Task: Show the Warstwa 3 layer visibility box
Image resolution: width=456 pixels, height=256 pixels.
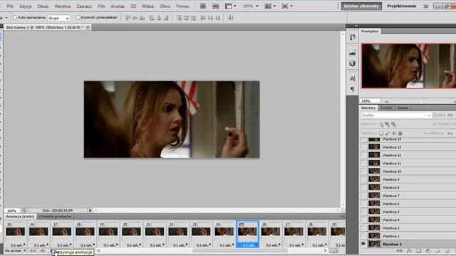Action: pos(363,228)
